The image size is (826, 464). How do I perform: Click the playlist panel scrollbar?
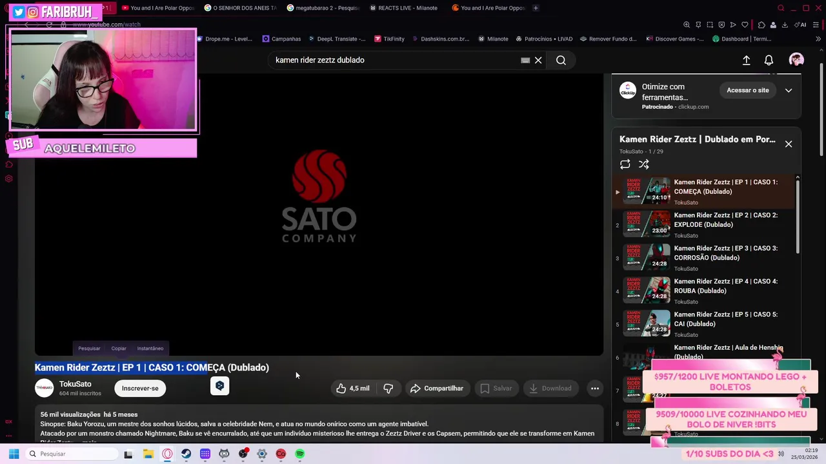point(798,216)
